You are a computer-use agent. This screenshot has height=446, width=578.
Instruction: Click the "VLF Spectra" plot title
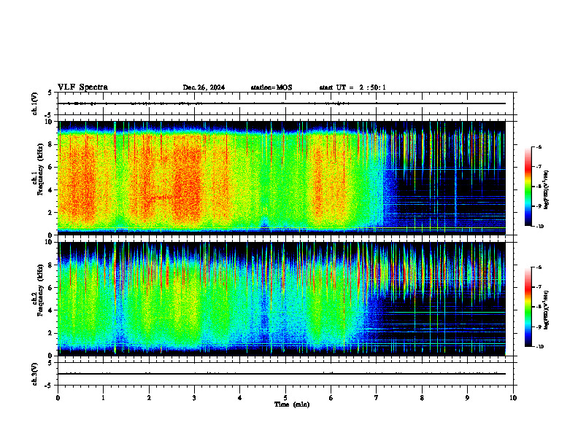click(82, 87)
